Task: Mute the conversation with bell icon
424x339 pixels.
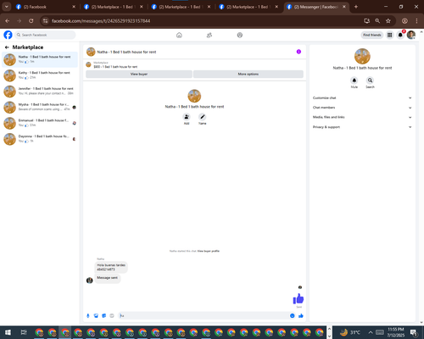Action: (354, 81)
